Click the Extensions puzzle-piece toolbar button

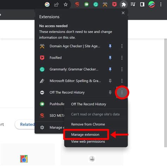124,5
